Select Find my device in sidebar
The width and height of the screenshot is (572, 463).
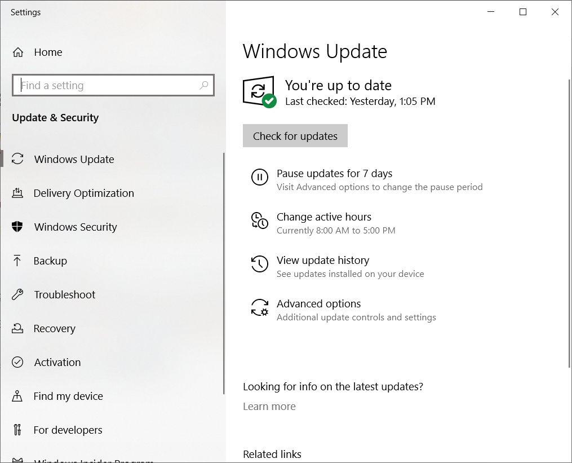(x=68, y=396)
